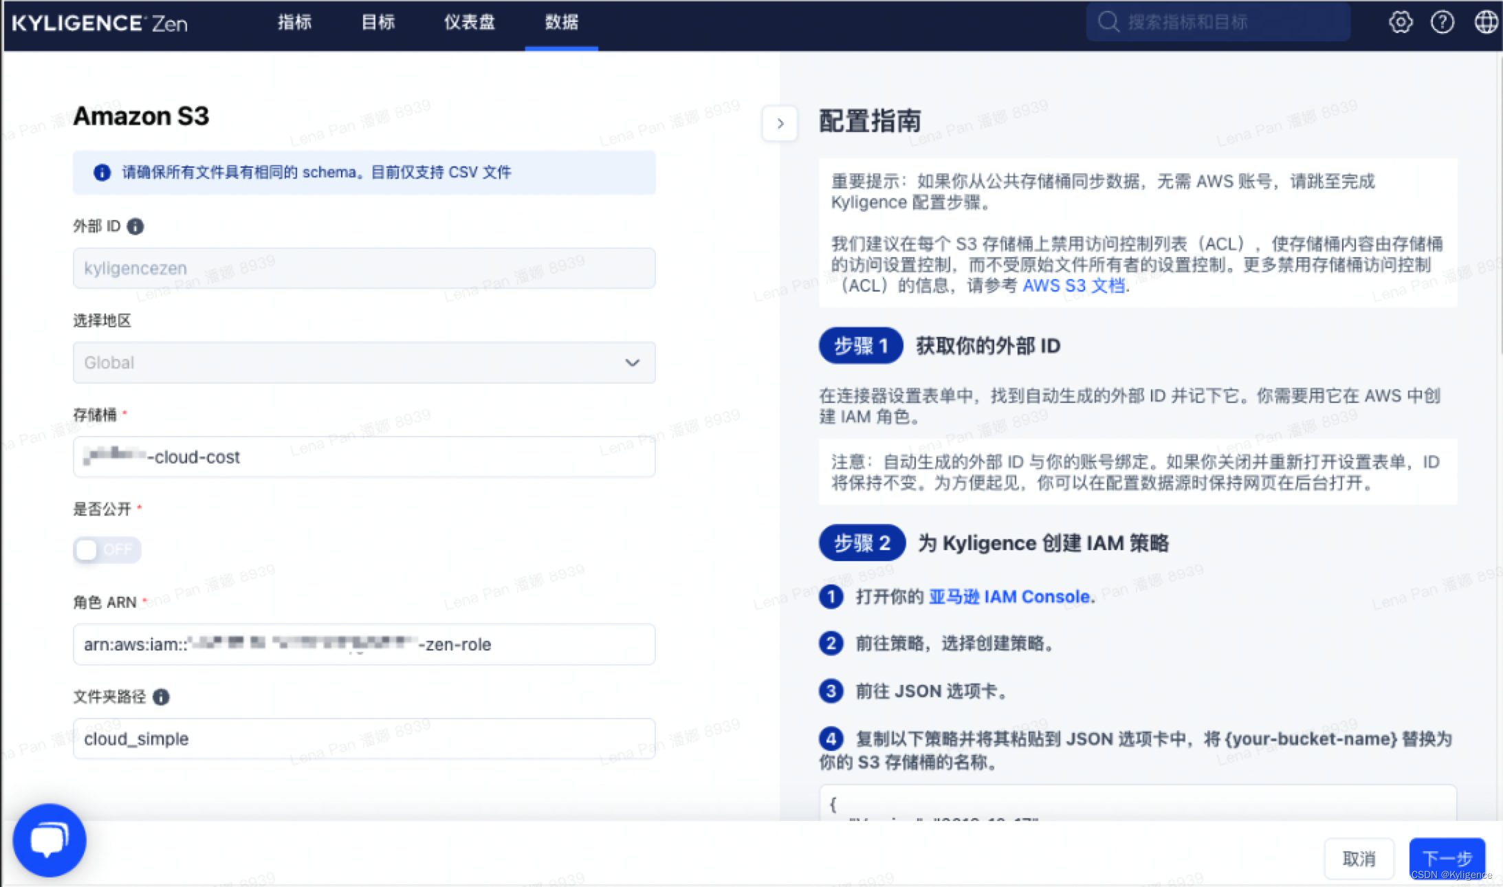1503x887 pixels.
Task: Click the chevron arrow of region dropdown
Action: [632, 362]
